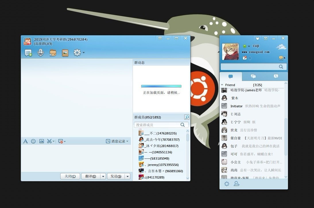The image size is (314, 208).
Task: Open the main panel menu dropdown icon
Action: pyautogui.click(x=265, y=38)
